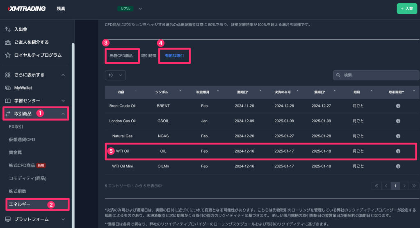420x228 pixels.
Task: Select コモディティ(商品) submenu item
Action: (x=27, y=178)
